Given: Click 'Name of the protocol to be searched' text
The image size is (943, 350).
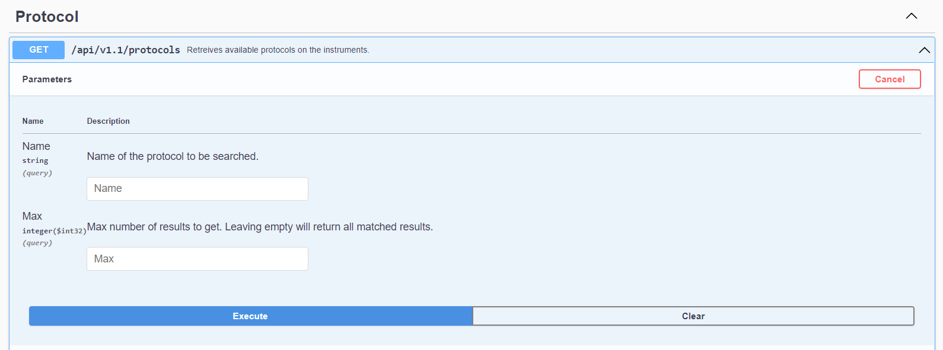Looking at the screenshot, I should (x=173, y=156).
